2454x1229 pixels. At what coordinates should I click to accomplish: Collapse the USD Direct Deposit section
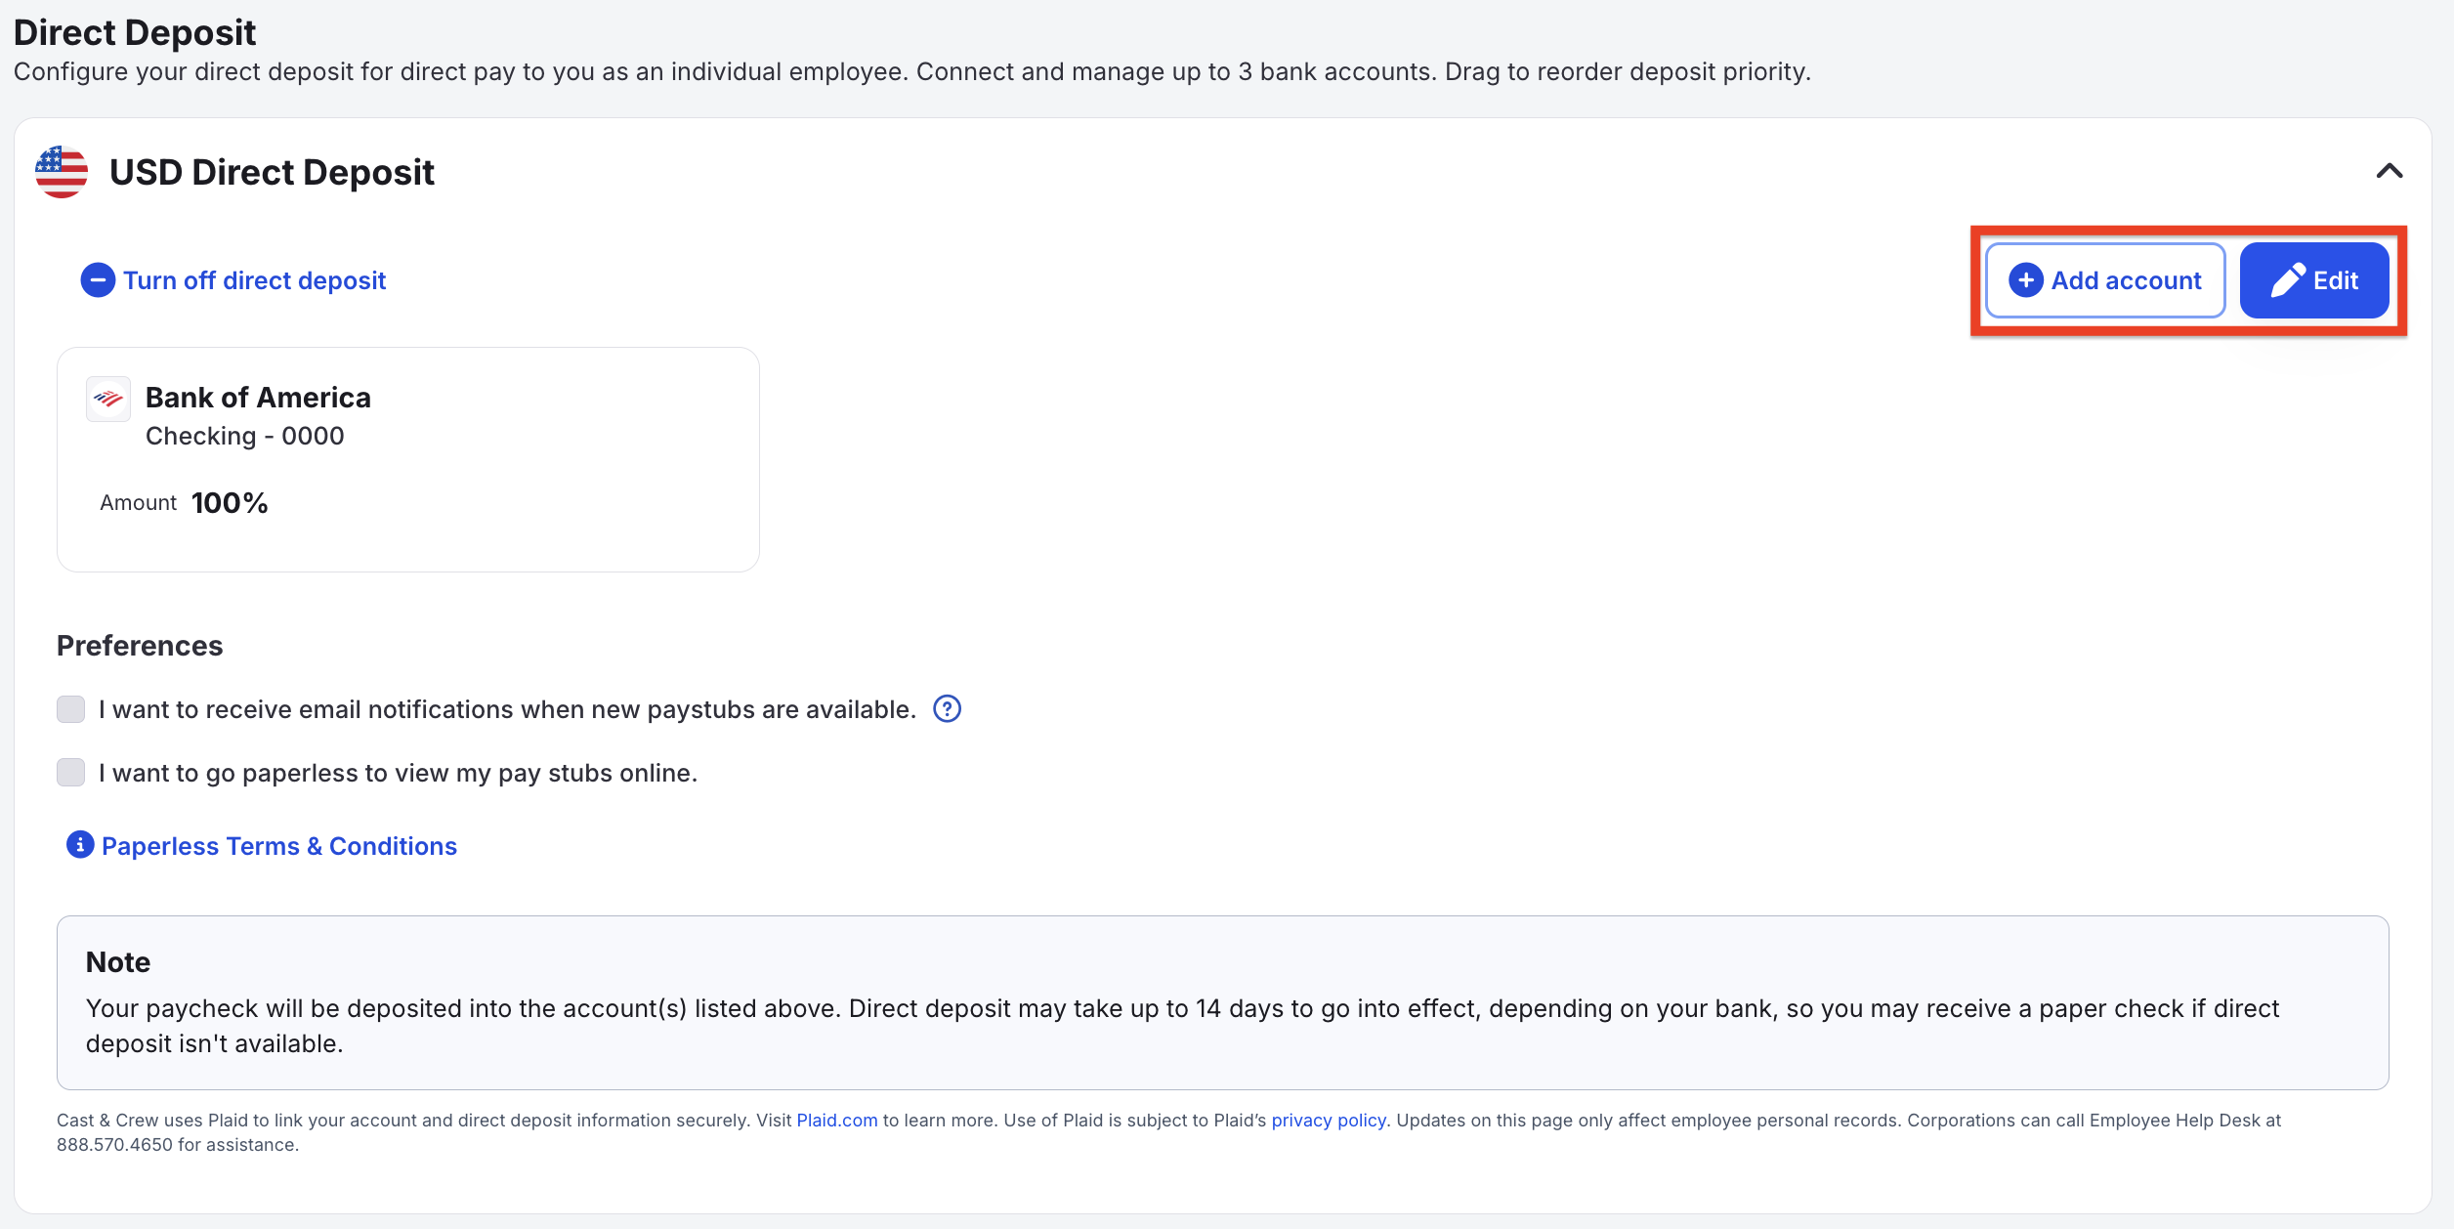2390,171
